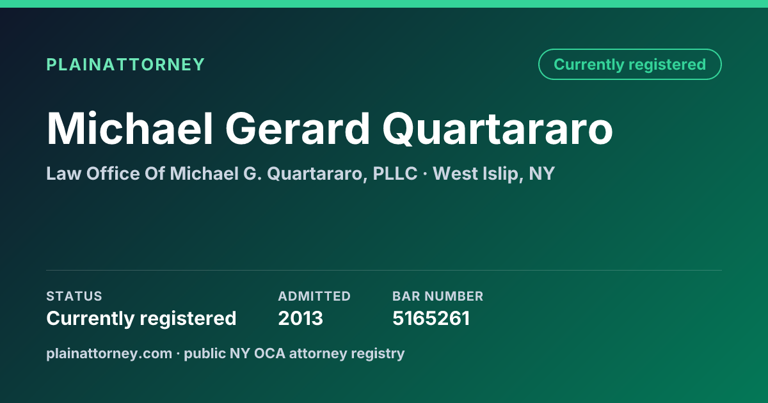Click the ADMITTED label
The width and height of the screenshot is (768, 403).
point(314,296)
